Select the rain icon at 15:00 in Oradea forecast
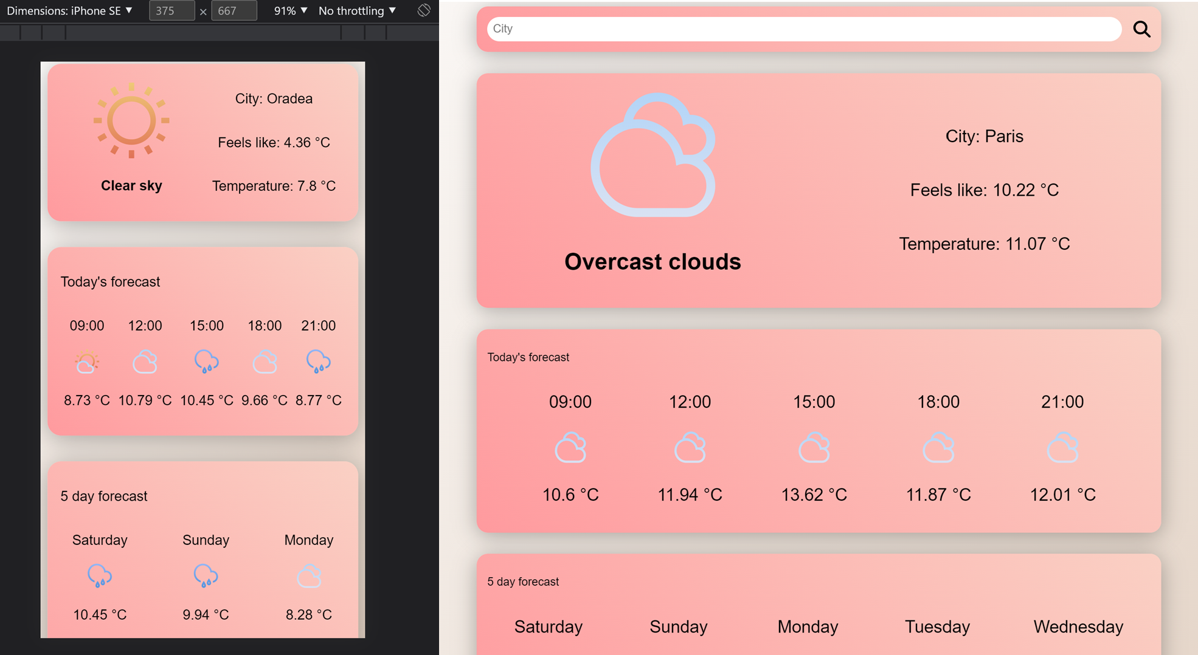 pyautogui.click(x=207, y=362)
